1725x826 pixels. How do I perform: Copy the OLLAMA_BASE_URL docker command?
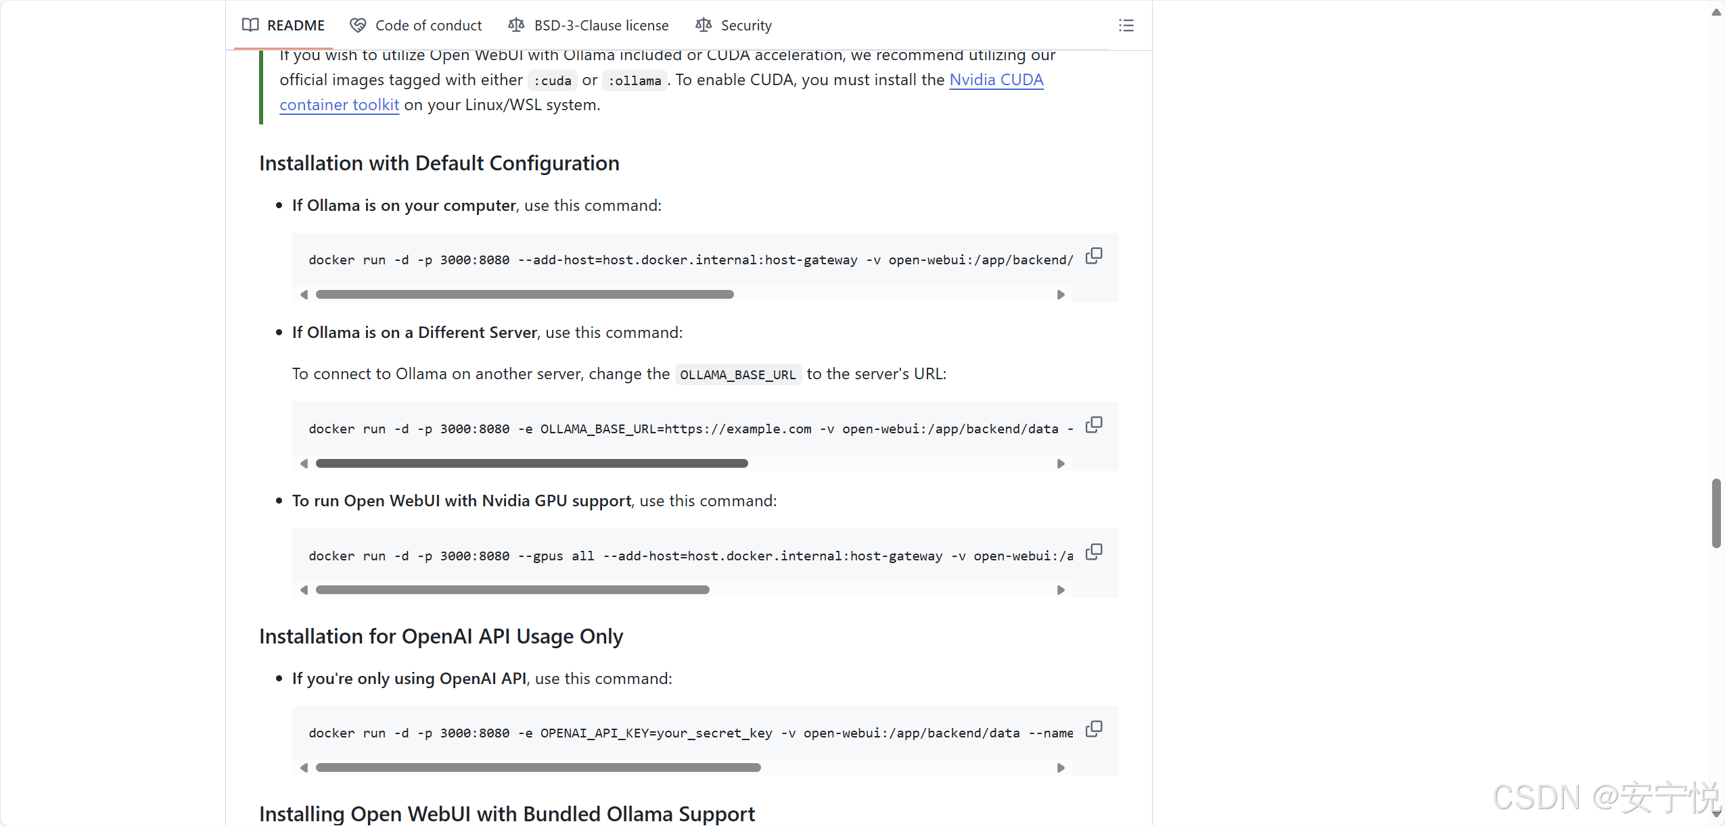coord(1094,425)
